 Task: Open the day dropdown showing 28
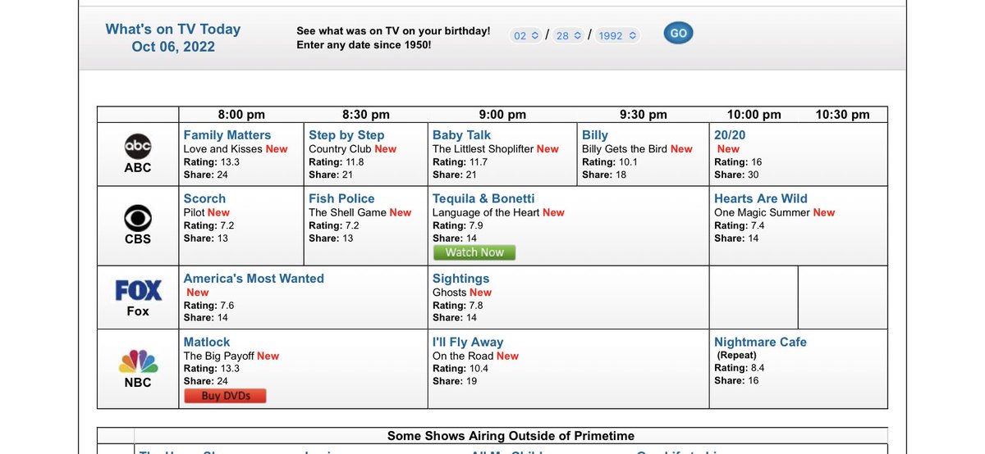pos(568,35)
